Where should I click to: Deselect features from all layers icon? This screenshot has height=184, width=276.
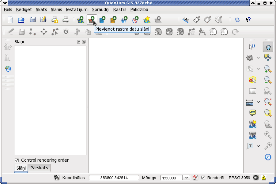click(253, 80)
